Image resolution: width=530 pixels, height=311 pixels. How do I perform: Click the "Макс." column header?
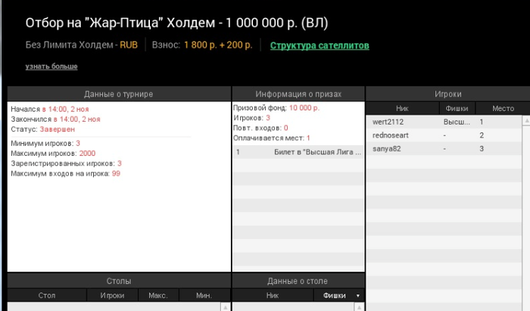point(158,295)
